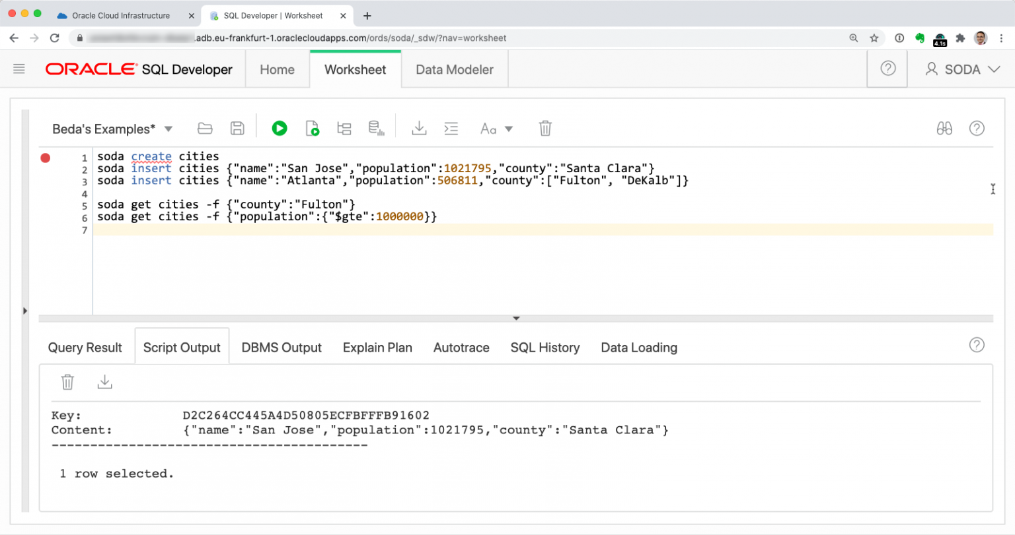The image size is (1015, 535).
Task: Clear the Script Output with its trash icon
Action: [67, 381]
